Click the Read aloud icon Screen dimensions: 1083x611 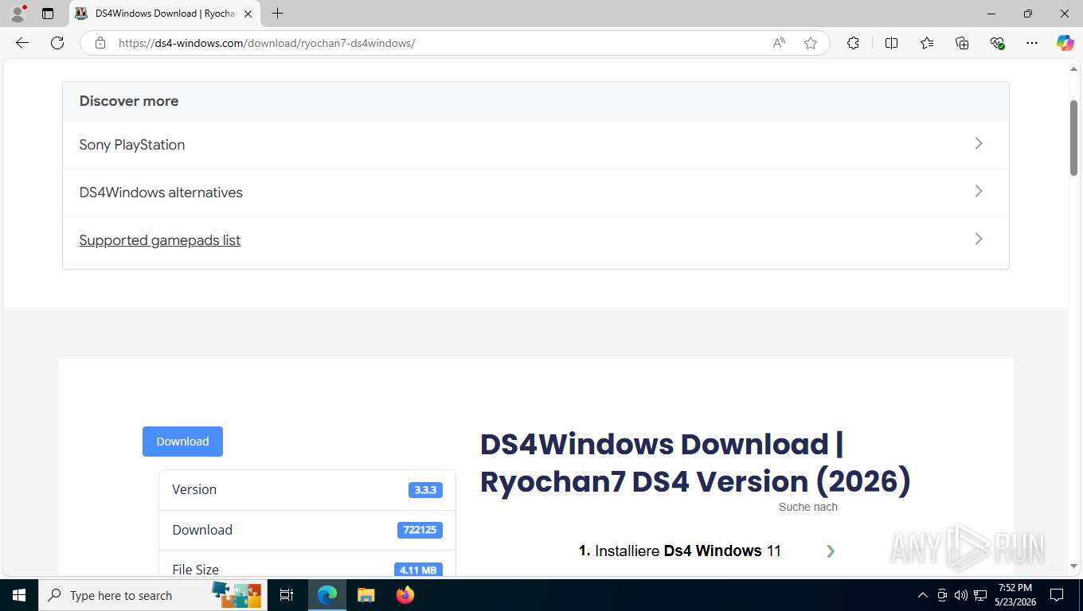(x=779, y=43)
